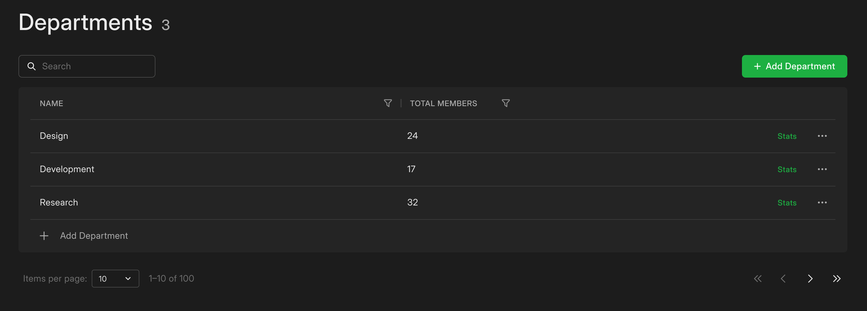This screenshot has width=867, height=311.
Task: View Stats for Development department
Action: tap(787, 169)
